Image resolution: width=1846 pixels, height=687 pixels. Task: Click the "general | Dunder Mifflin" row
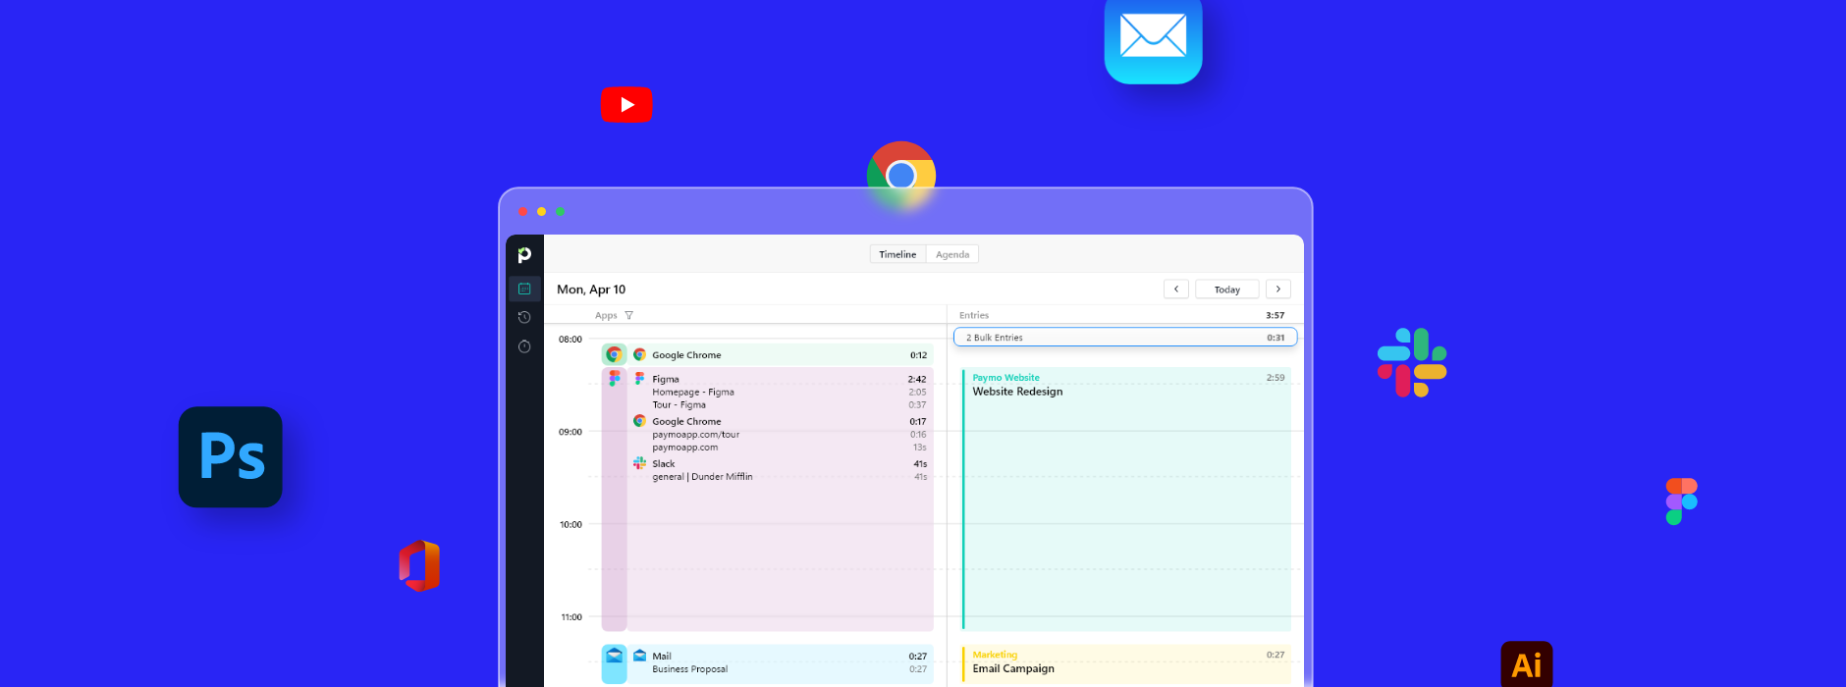point(789,476)
